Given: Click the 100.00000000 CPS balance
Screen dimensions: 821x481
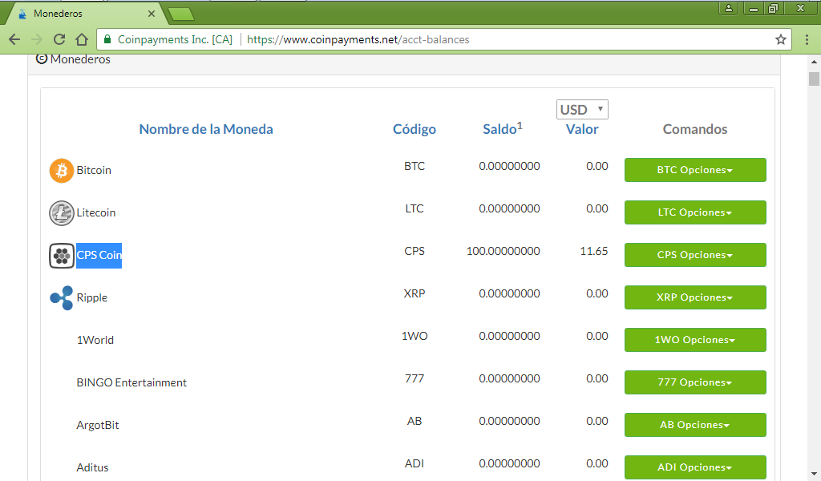Looking at the screenshot, I should [503, 251].
